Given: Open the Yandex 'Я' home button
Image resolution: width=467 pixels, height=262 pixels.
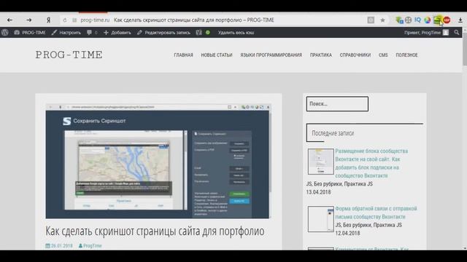Looking at the screenshot, I should (x=49, y=20).
